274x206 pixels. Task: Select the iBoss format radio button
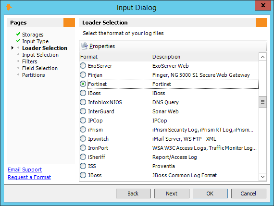(83, 93)
